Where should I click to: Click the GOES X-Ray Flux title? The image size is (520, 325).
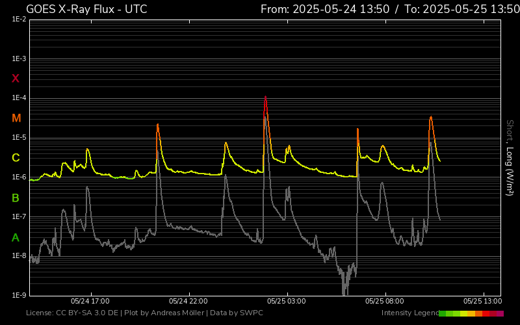86,9
